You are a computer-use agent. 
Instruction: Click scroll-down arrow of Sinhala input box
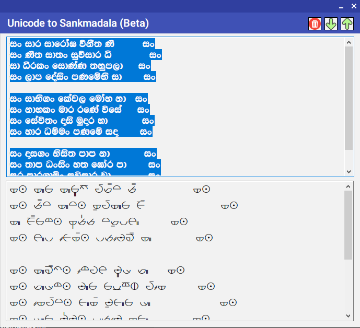(x=349, y=171)
